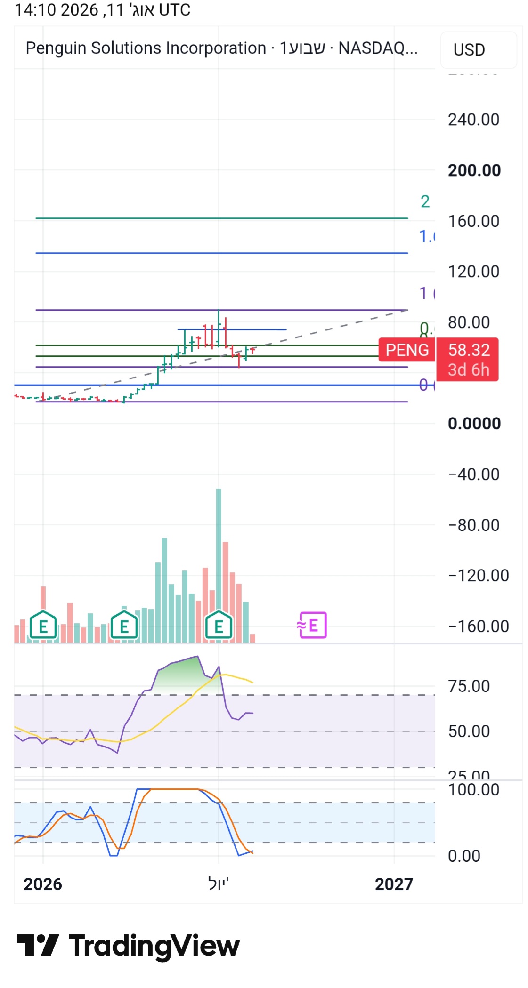Viewport: 528px width, 988px height.
Task: Click the 100.00 stochastic scale label
Action: coord(473,790)
